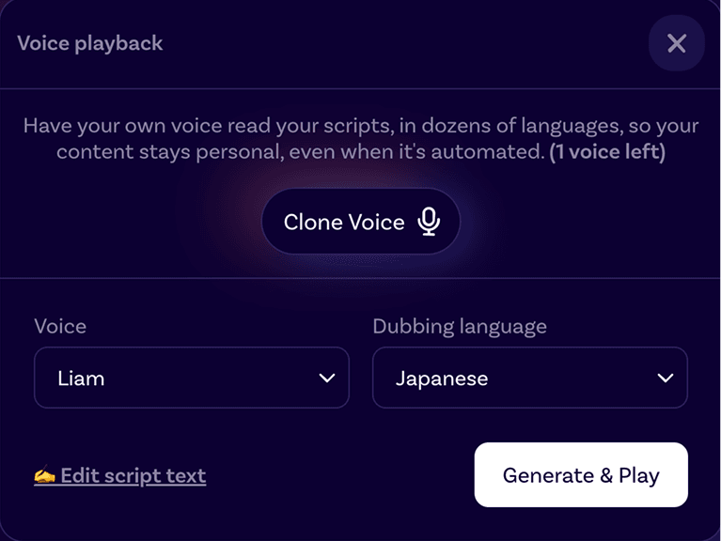721x541 pixels.
Task: Click the writing hand emoji icon
Action: [45, 476]
